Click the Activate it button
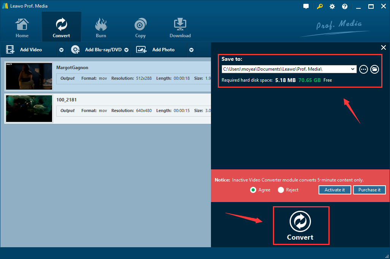Image resolution: width=390 pixels, height=259 pixels. click(335, 190)
